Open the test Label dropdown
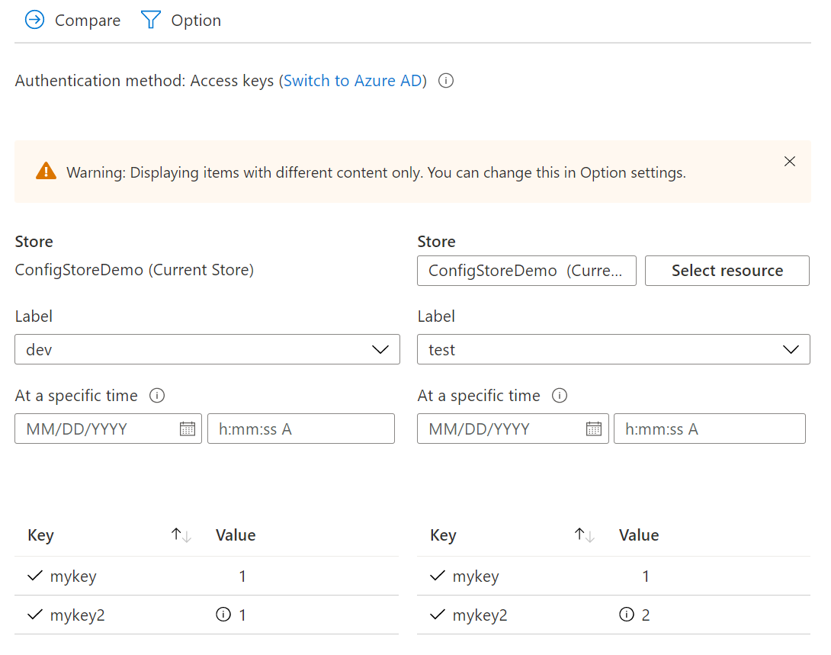 [789, 349]
